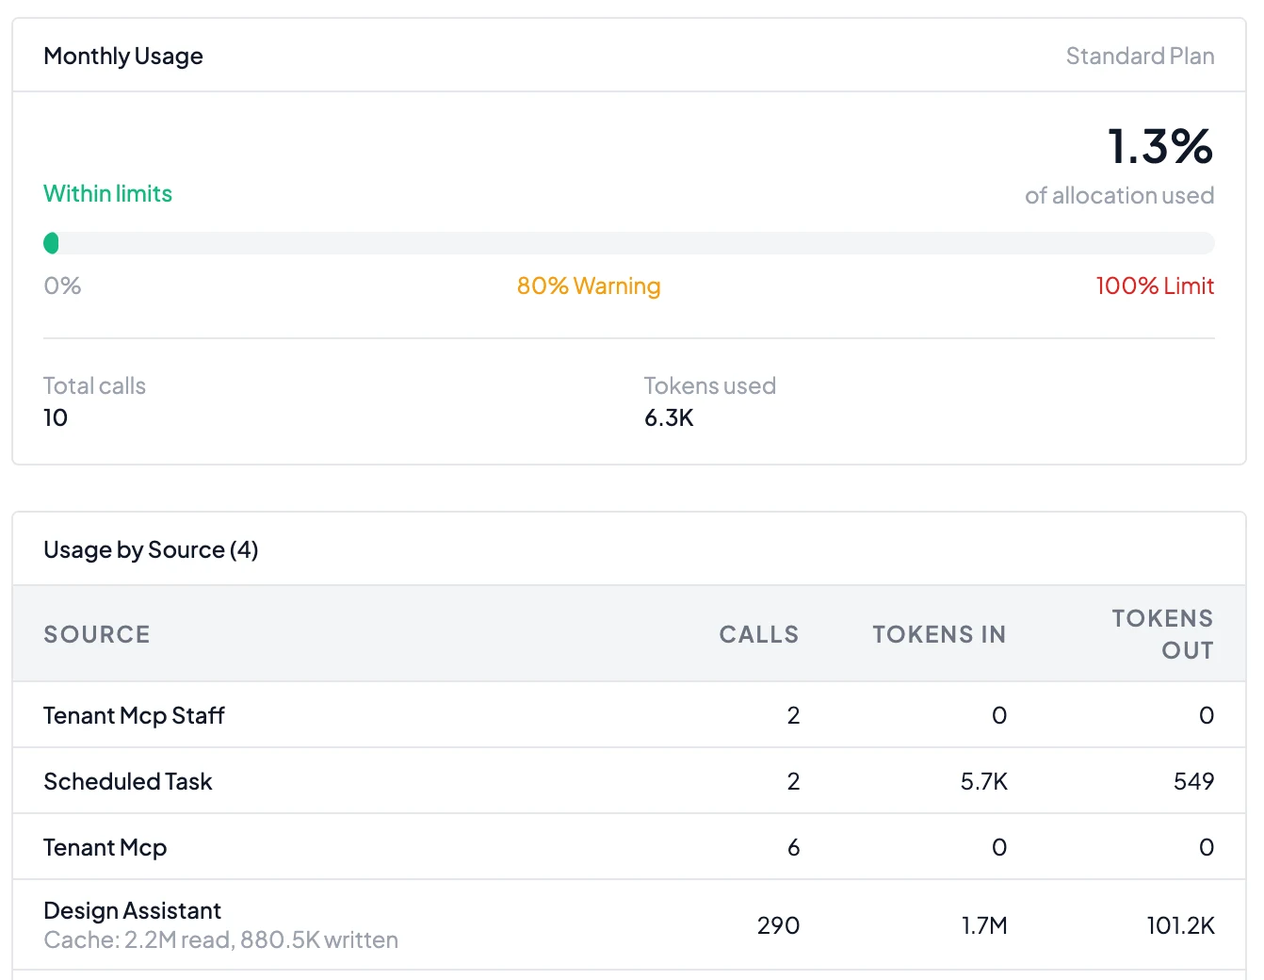Select the Scheduled Task row name
The height and width of the screenshot is (980, 1264).
(128, 781)
